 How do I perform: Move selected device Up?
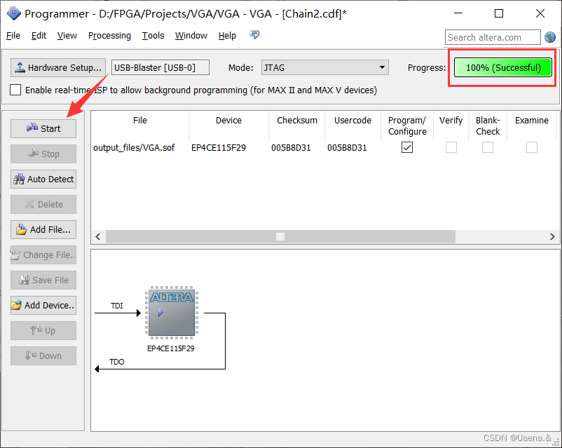pos(43,330)
